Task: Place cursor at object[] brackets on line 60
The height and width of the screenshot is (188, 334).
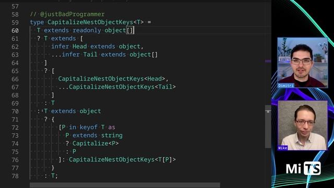Action: point(130,30)
